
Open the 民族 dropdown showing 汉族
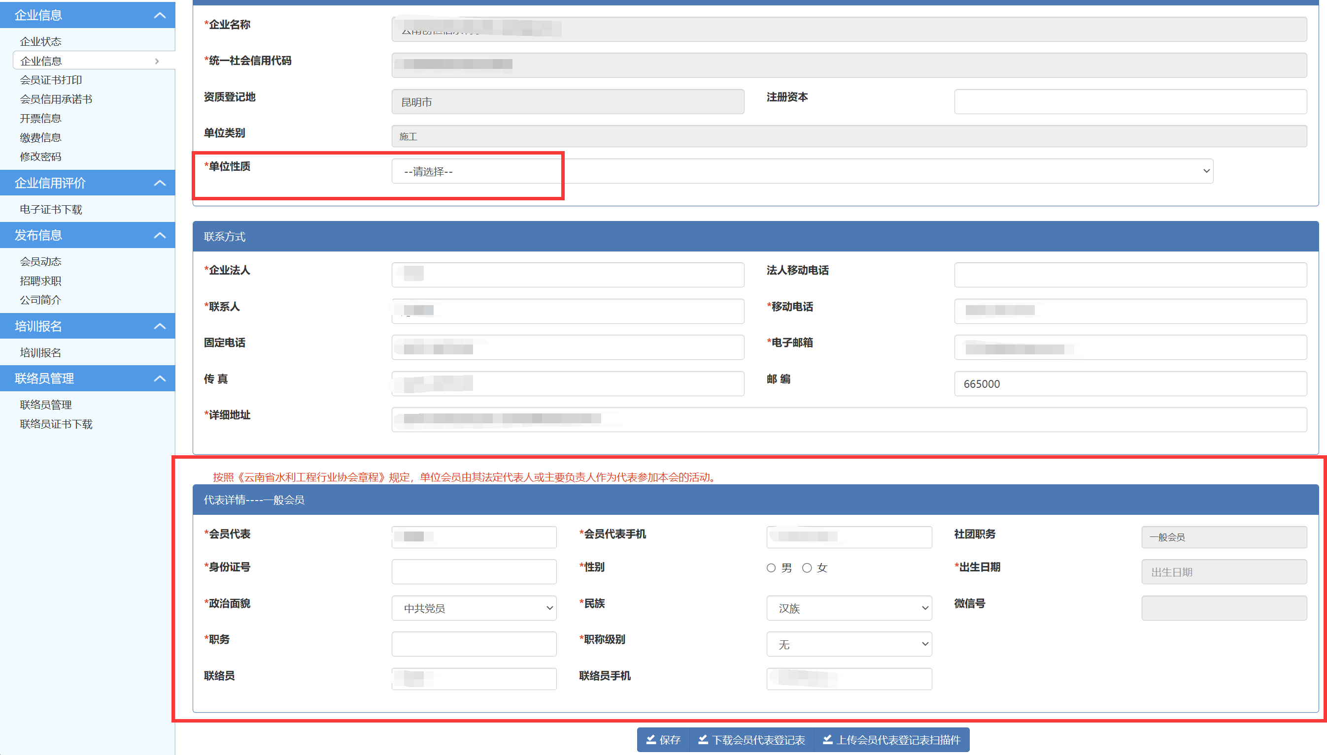tap(849, 608)
